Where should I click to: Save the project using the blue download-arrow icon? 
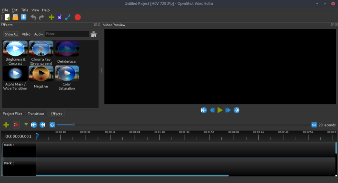[x=24, y=17]
